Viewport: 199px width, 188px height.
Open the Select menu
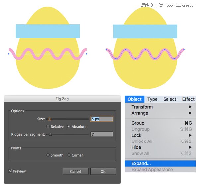coord(169,99)
